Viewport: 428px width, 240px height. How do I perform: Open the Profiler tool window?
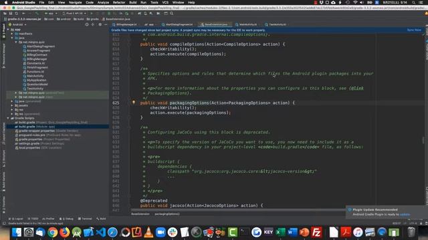click(x=48, y=219)
